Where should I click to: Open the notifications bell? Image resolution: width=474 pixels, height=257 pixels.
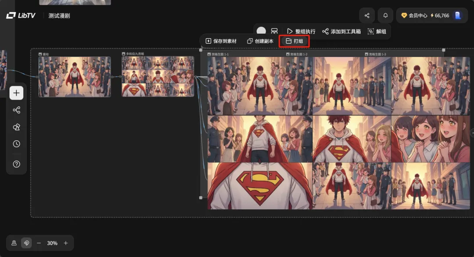pos(385,15)
